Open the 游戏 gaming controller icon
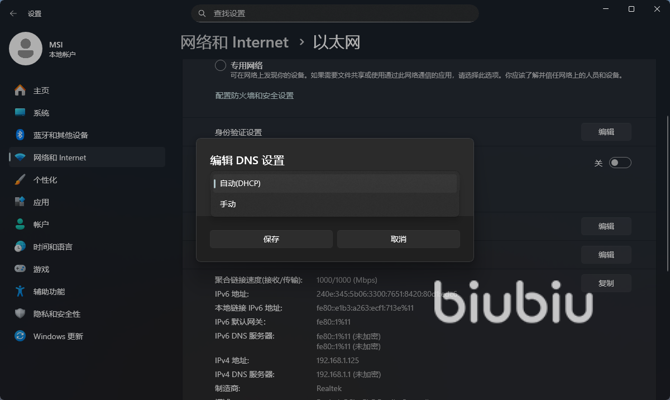 (20, 269)
